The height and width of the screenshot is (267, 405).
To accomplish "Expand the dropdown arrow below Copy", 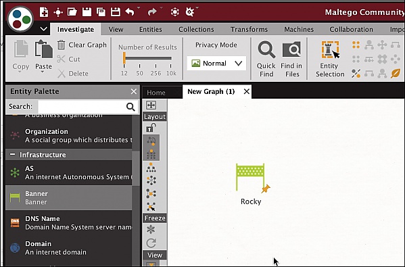I will (x=20, y=72).
